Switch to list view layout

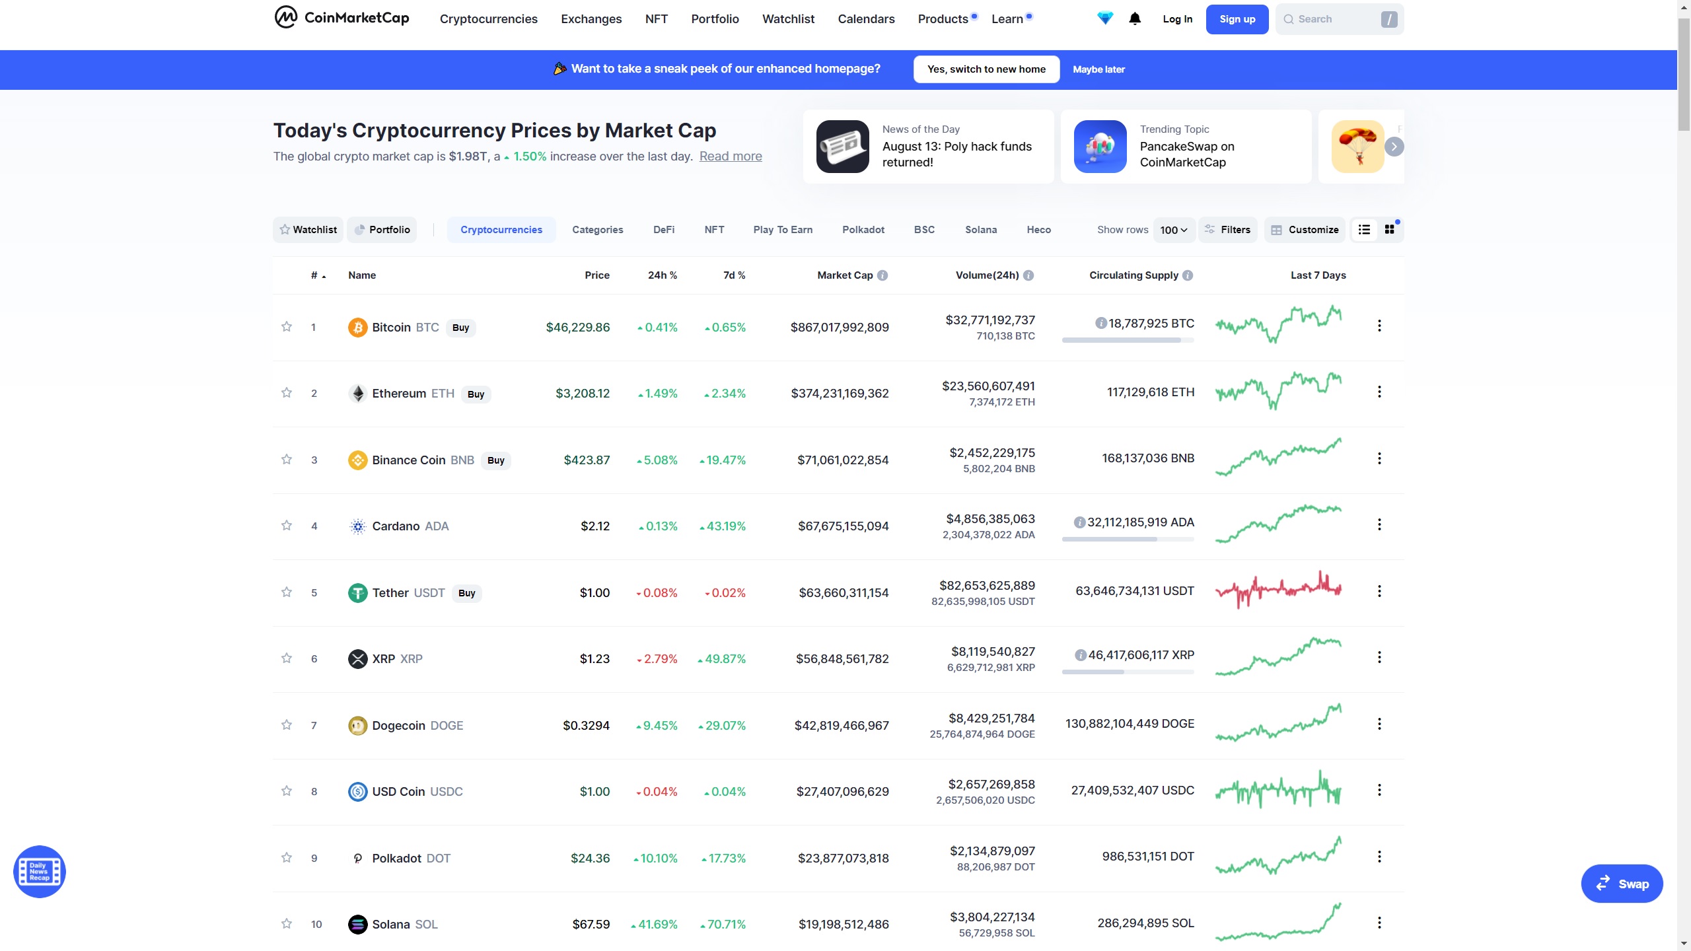point(1364,229)
